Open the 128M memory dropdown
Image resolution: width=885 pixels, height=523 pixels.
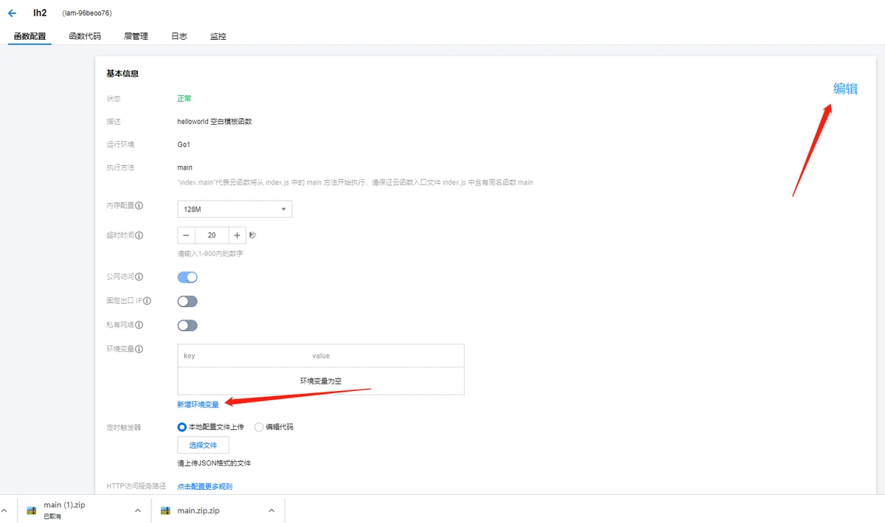coord(235,209)
